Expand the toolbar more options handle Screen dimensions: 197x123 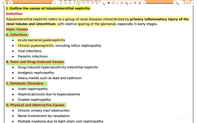[x=144, y=3]
